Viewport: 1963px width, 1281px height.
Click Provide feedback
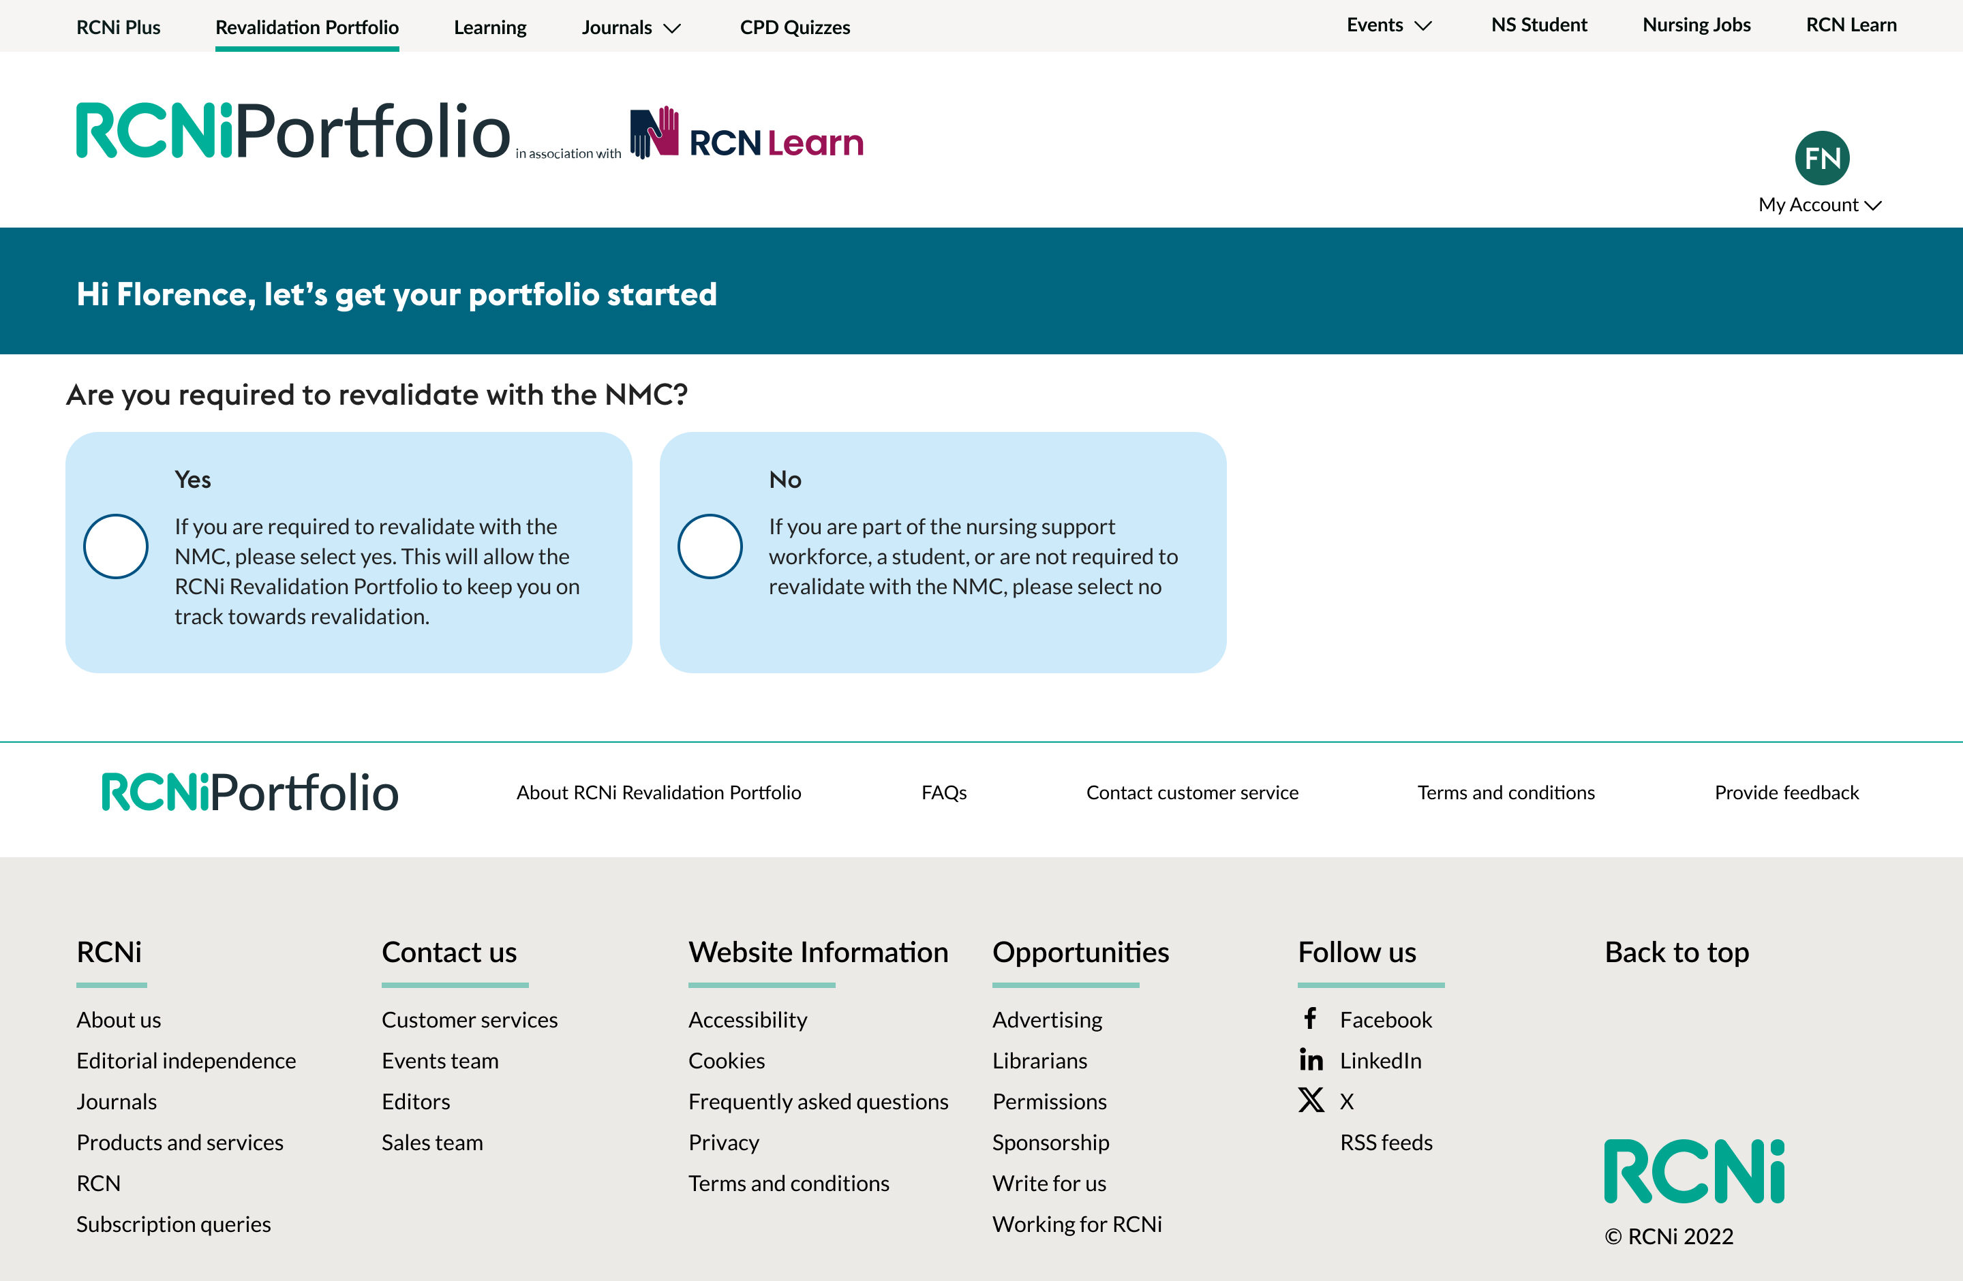coord(1786,792)
